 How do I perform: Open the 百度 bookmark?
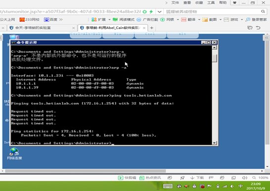click(50, 20)
